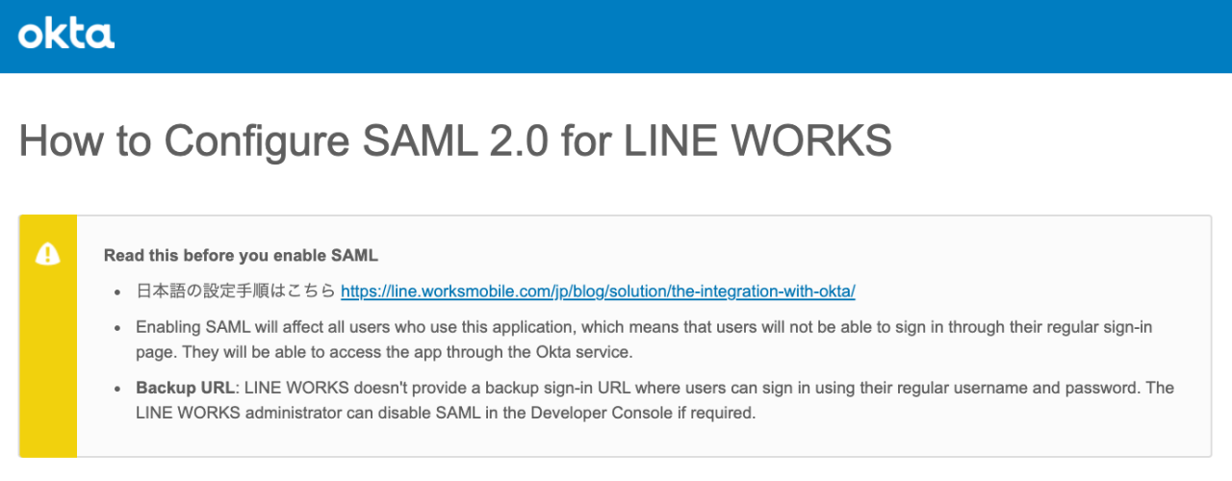Click the Japanese text 日本語の設定手順はこちら
The width and height of the screenshot is (1232, 481).
(236, 291)
